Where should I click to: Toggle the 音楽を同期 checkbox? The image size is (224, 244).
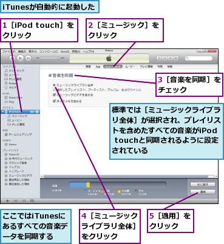click(x=50, y=76)
